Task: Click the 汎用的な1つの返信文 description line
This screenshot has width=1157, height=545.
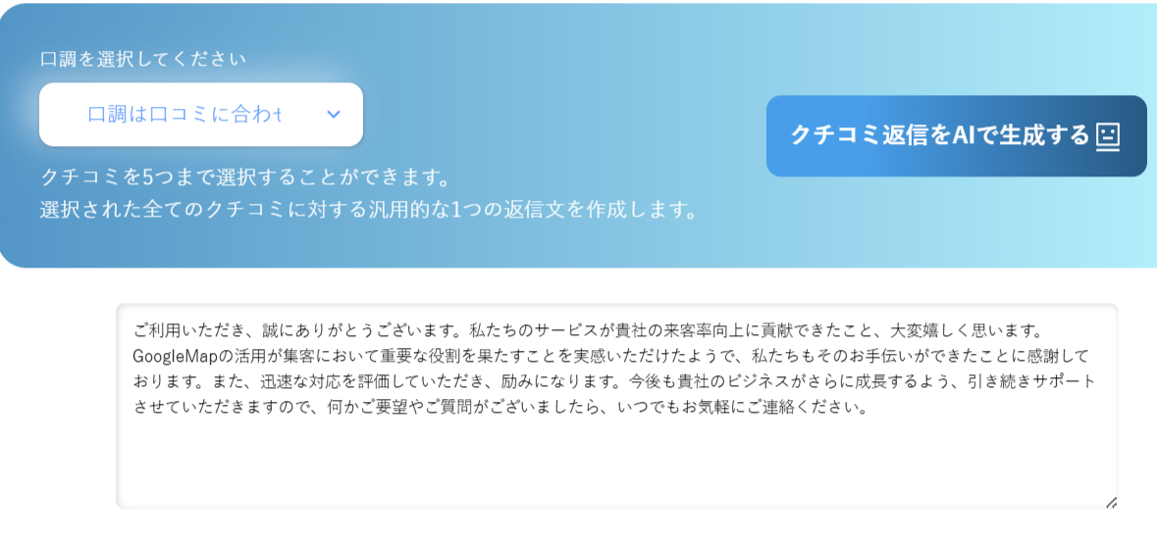Action: 368,210
